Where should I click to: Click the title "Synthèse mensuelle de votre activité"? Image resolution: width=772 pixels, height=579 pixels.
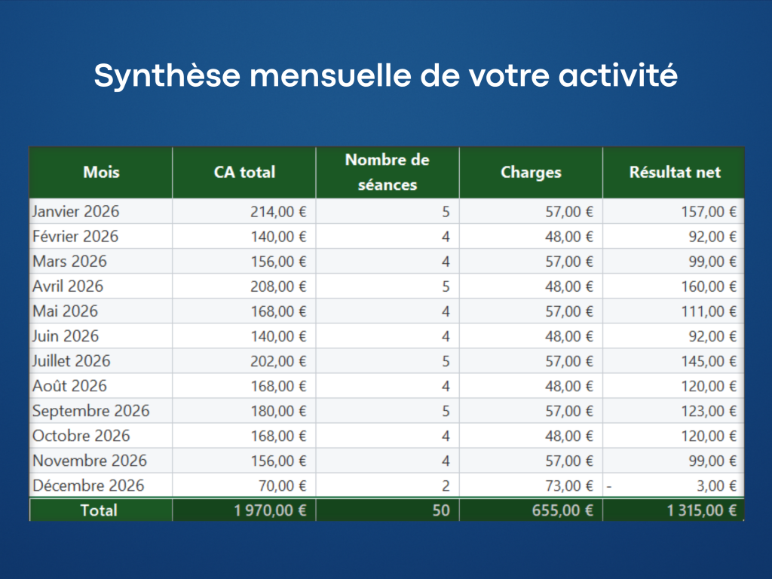point(386,75)
